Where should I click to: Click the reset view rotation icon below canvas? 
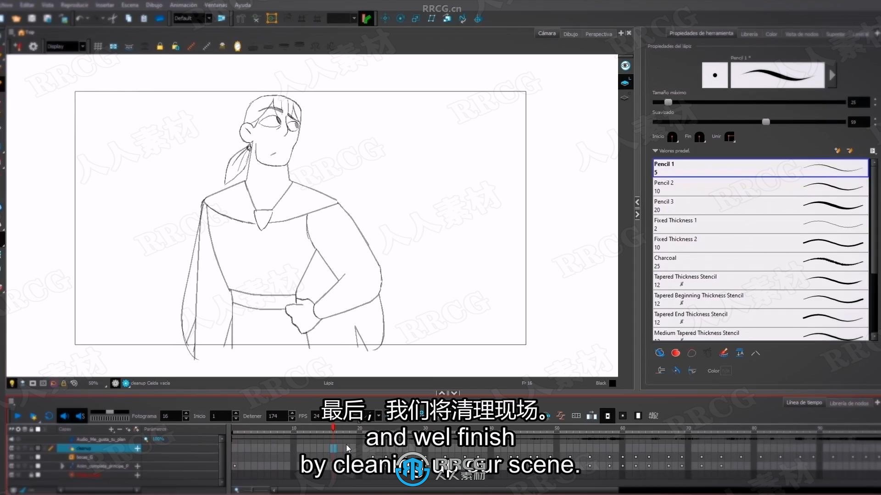click(74, 383)
